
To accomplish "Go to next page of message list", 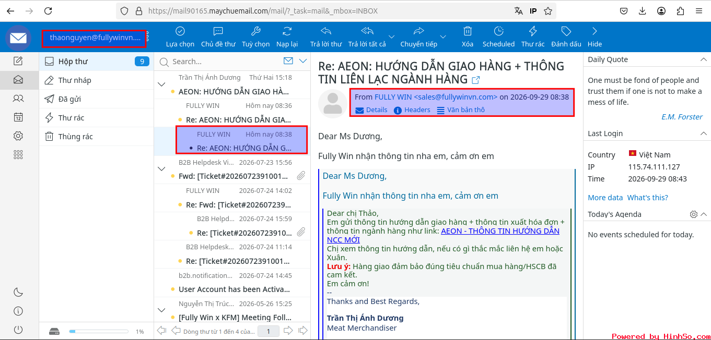I will pyautogui.click(x=288, y=331).
